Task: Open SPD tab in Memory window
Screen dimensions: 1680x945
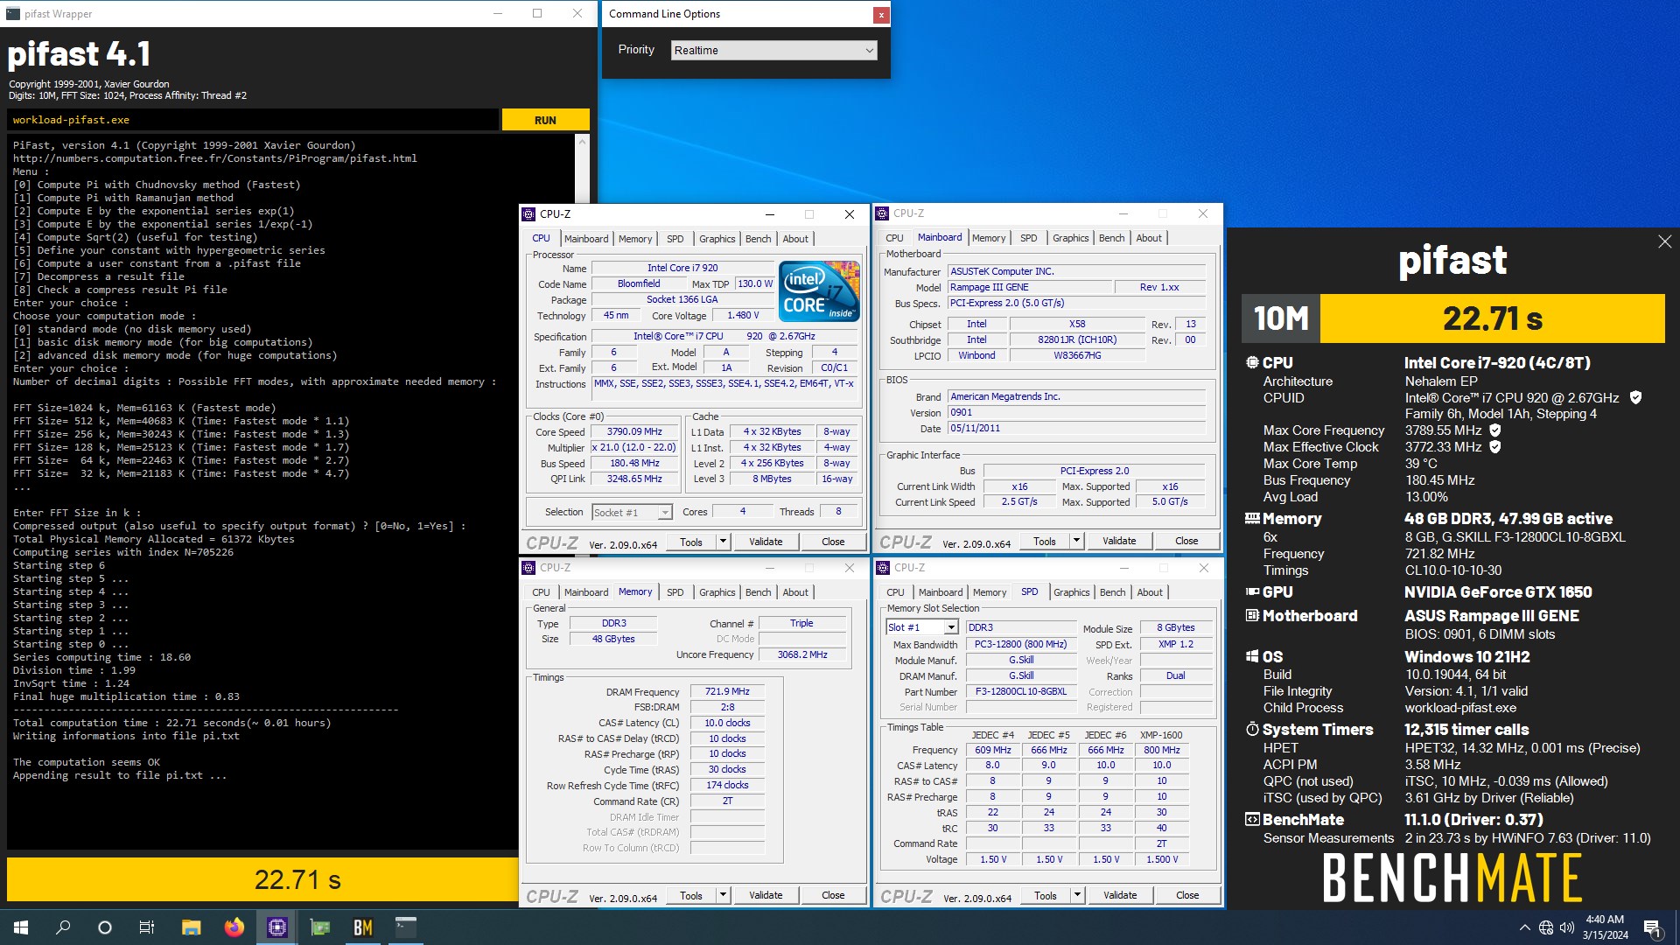Action: pos(675,592)
